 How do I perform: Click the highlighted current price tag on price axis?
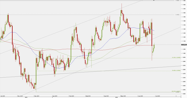(184, 45)
